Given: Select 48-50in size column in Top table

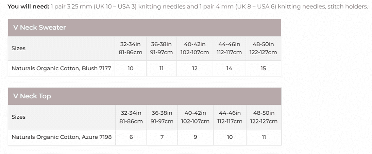Looking at the screenshot, I should (x=264, y=117).
